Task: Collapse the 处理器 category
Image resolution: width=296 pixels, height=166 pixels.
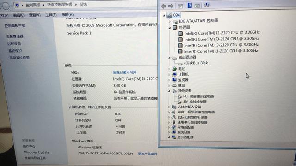Action: [x=170, y=28]
